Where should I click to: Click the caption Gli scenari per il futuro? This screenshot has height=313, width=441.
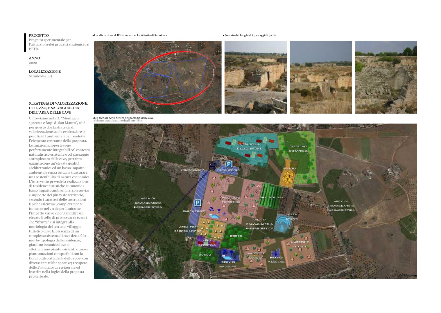123,118
